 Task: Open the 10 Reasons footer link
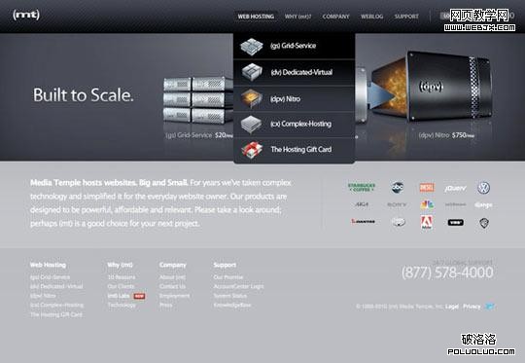tap(122, 277)
